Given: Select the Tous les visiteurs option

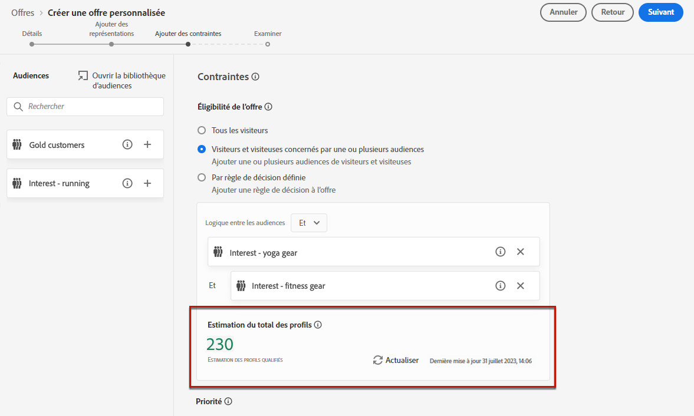Looking at the screenshot, I should point(202,130).
